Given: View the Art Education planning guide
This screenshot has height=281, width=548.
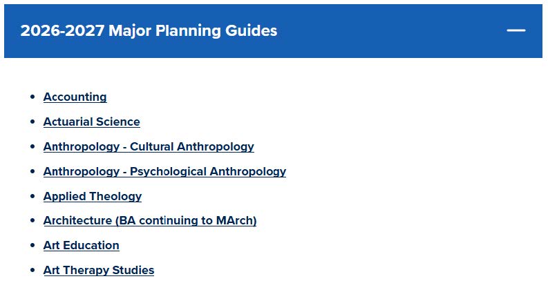Looking at the screenshot, I should coord(81,246).
